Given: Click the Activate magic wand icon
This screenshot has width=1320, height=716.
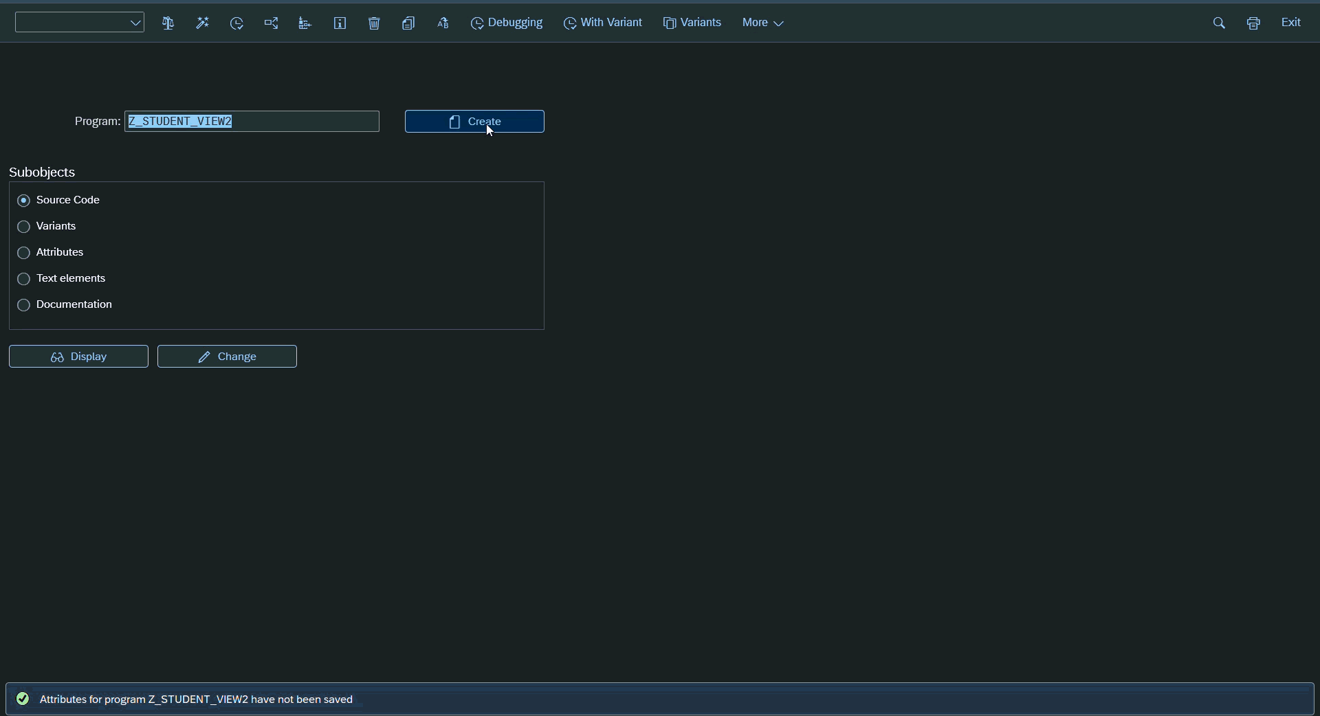Looking at the screenshot, I should 202,23.
